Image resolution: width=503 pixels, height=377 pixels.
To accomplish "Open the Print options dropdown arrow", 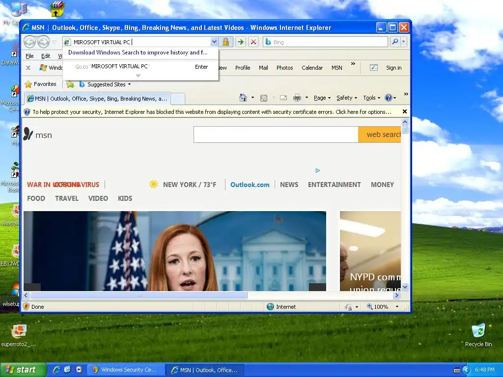I will (307, 98).
